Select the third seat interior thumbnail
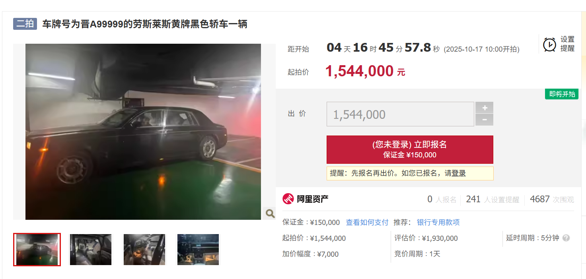The width and height of the screenshot is (586, 279). pos(144,250)
